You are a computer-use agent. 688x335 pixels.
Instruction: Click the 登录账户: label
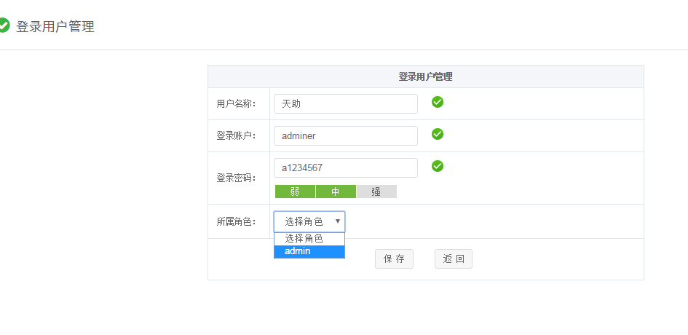tap(236, 136)
